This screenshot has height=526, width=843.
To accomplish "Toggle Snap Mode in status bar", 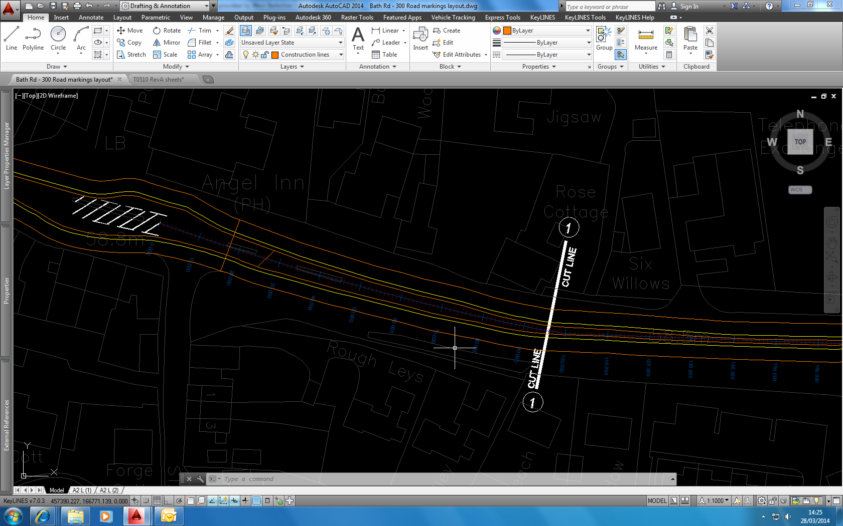I will pos(146,500).
